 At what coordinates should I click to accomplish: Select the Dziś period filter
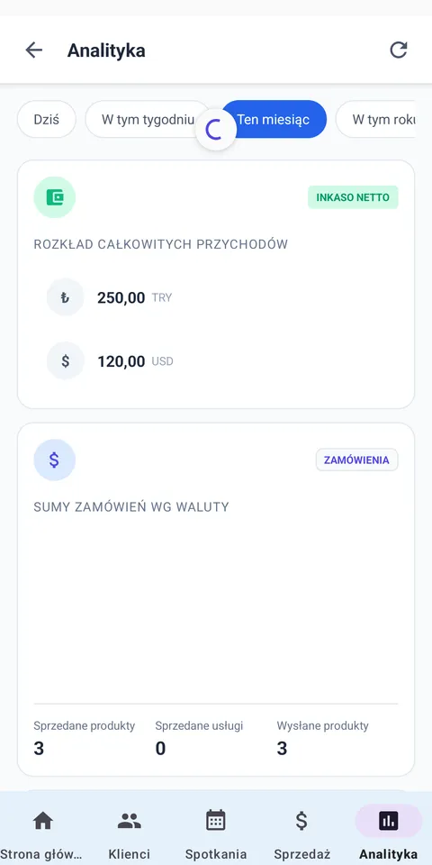coord(47,119)
